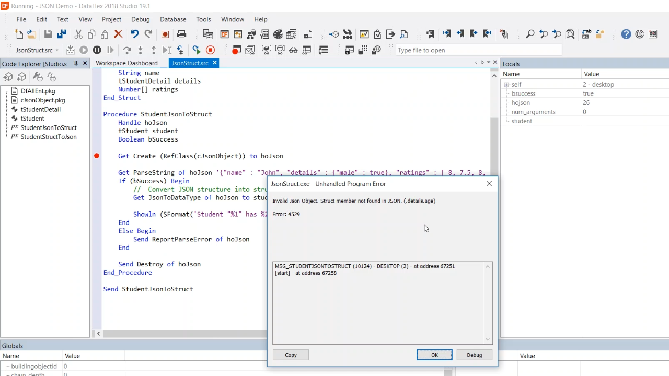
Task: Click the Copy button in error dialog
Action: 291,355
